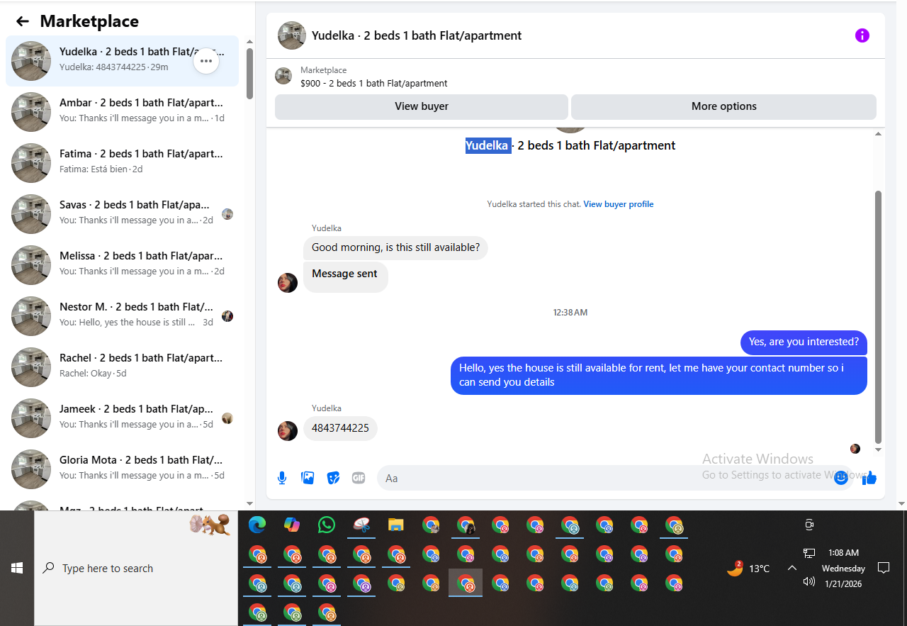The width and height of the screenshot is (907, 626).
Task: Send a thumbs-up like
Action: [869, 478]
